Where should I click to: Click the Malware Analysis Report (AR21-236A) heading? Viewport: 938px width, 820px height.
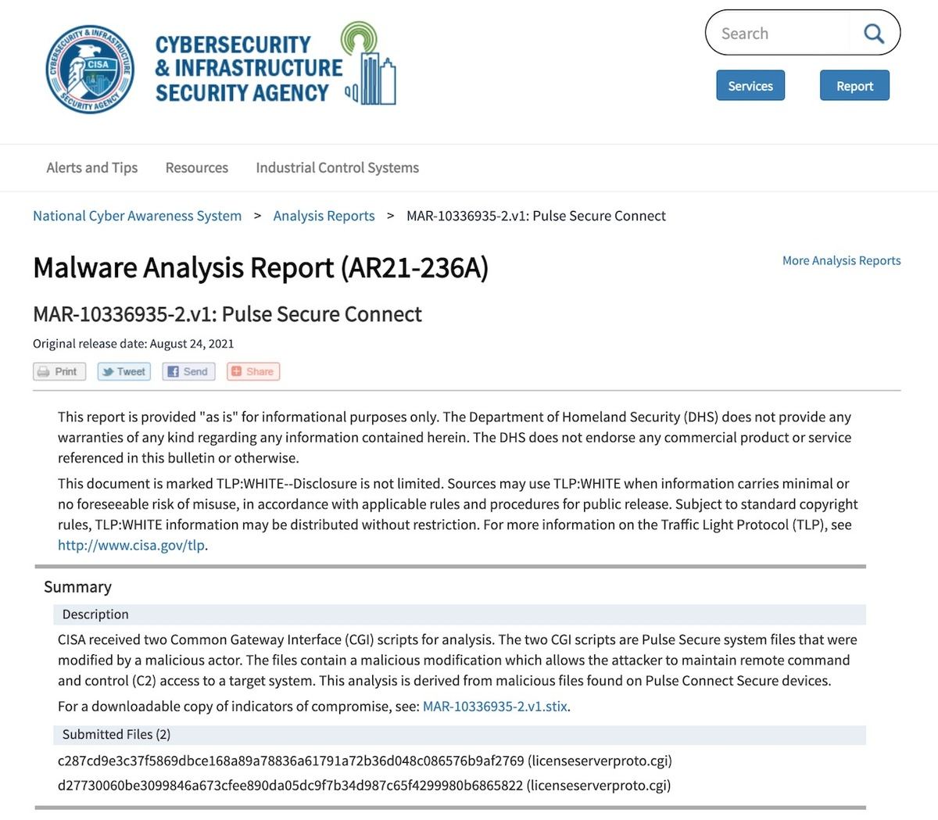(x=261, y=268)
